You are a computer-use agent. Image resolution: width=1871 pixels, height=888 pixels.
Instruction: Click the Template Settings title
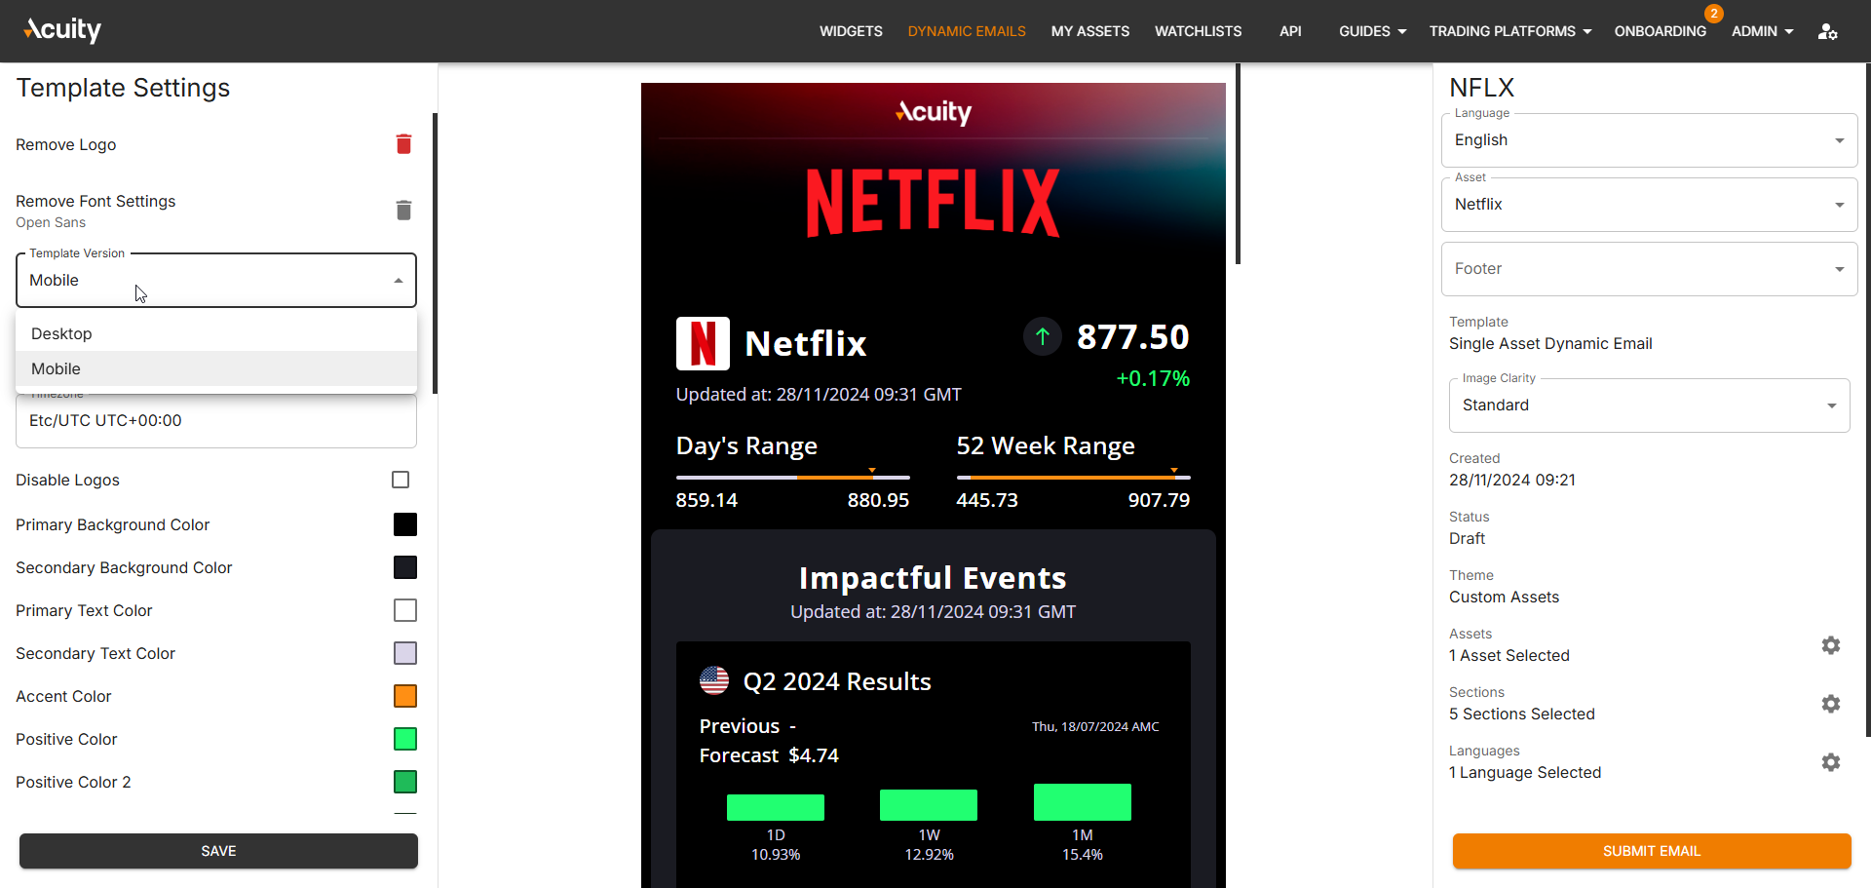[x=123, y=88]
